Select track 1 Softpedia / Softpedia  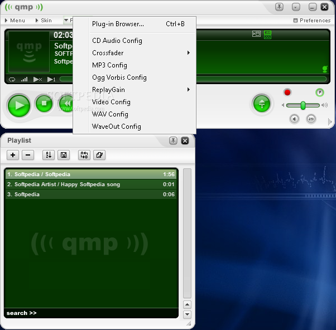point(91,174)
